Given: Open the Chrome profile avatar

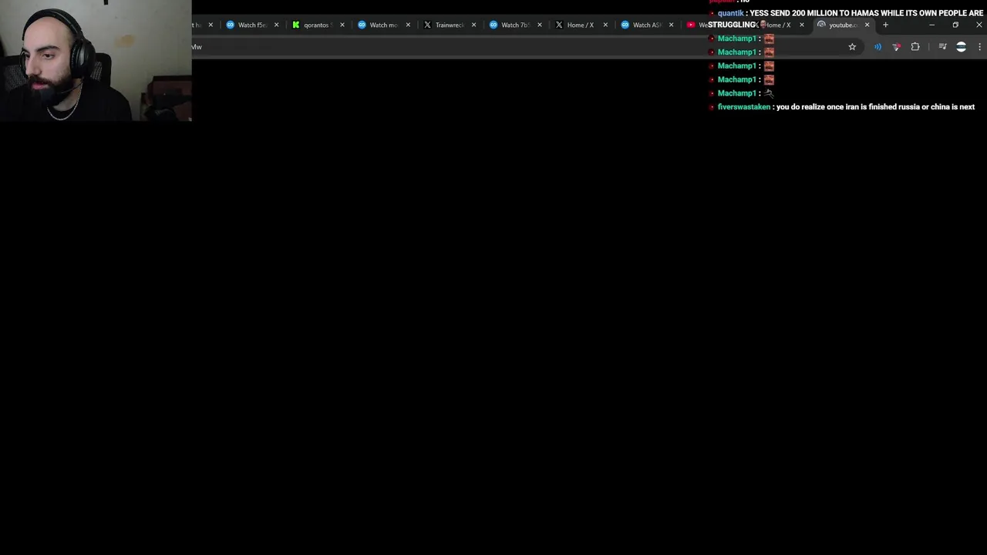Looking at the screenshot, I should tap(961, 47).
